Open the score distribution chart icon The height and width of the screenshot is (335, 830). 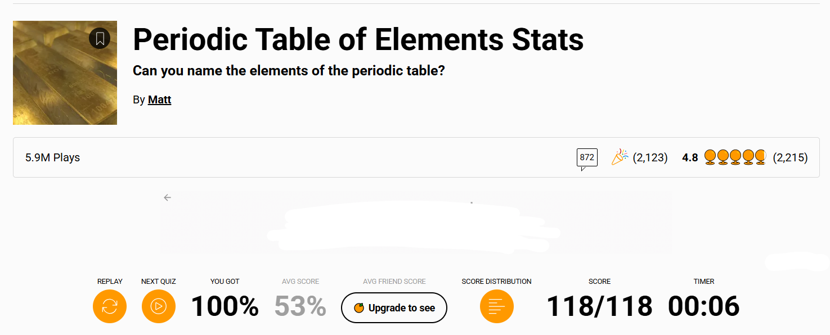(496, 306)
